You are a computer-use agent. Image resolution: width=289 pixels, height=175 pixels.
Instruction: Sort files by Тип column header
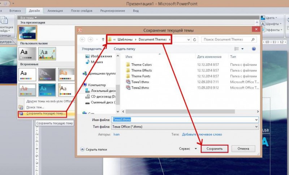click(233, 57)
